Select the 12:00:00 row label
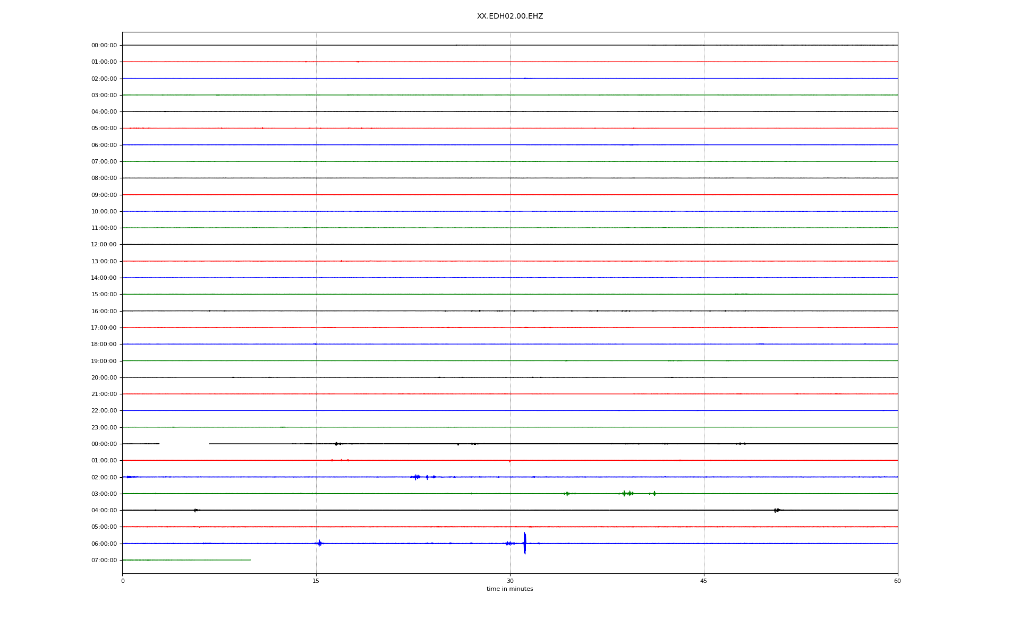 coord(104,245)
